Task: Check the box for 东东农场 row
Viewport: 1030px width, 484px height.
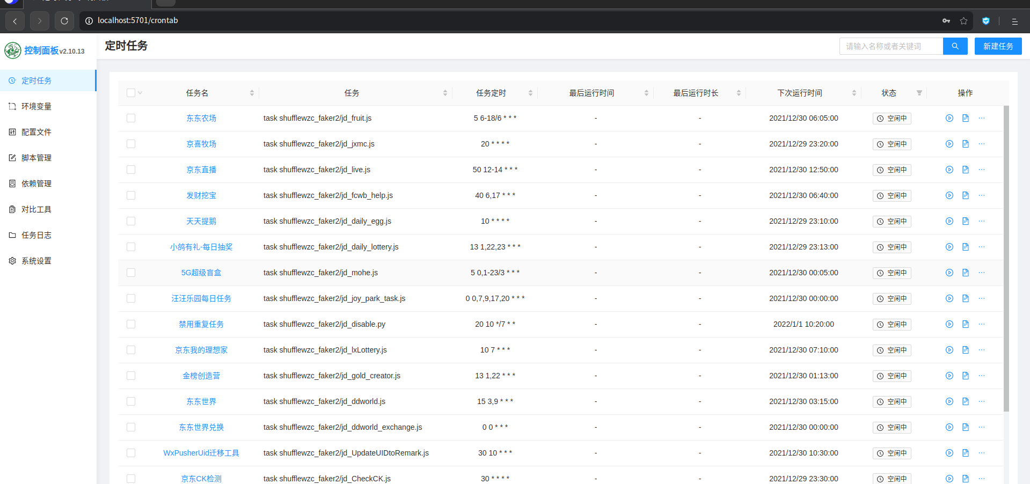Action: 131,118
